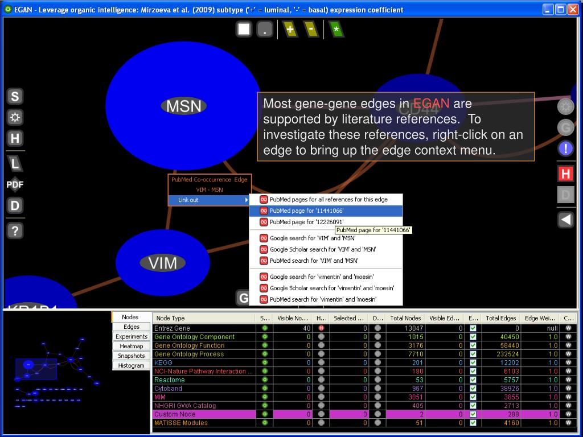
Task: Click the gray H button on the left sidebar
Action: (15, 138)
